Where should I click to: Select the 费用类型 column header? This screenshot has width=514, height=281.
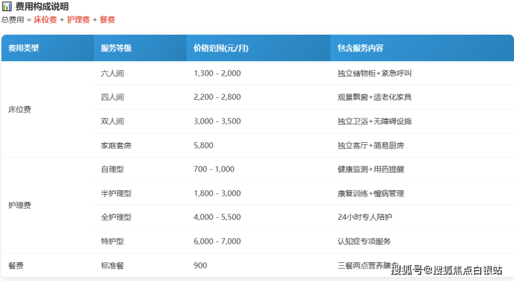[24, 49]
